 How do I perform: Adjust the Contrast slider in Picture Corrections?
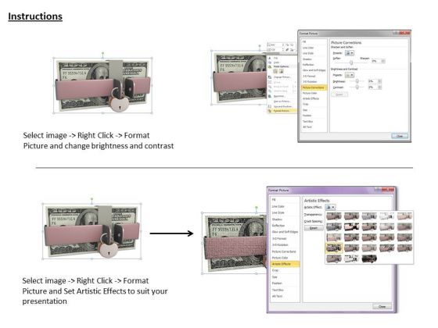tap(357, 87)
